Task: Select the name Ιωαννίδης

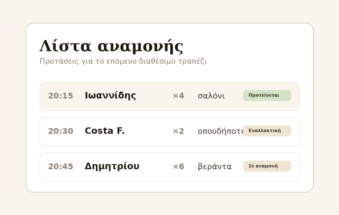Action: pos(110,96)
